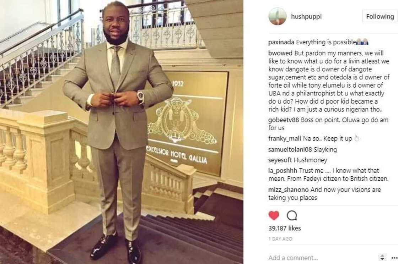This screenshot has width=398, height=264.
Task: Click the speech bubble comment icon
Action: [292, 215]
